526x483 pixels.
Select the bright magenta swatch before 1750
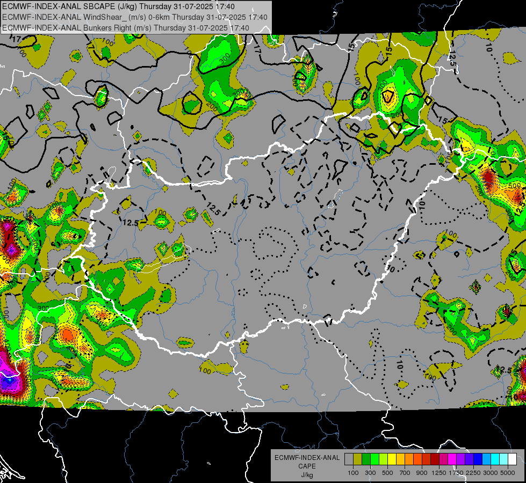pos(452,459)
